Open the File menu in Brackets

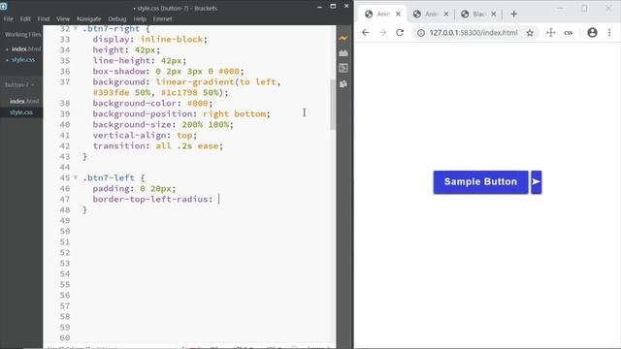(x=9, y=19)
